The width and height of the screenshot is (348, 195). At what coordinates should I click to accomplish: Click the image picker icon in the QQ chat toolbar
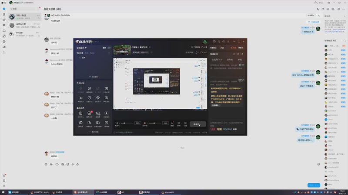[x=63, y=164]
